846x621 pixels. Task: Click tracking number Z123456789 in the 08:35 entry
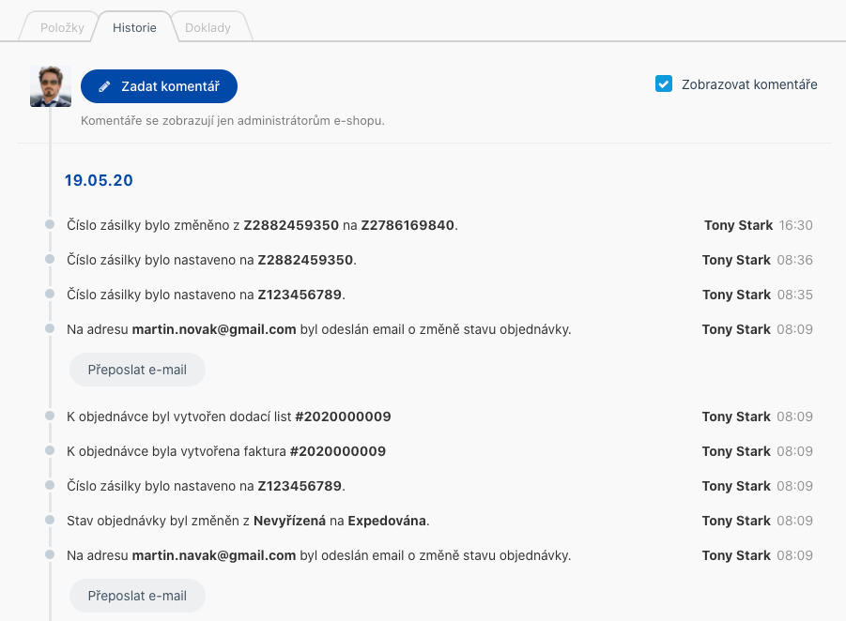300,295
